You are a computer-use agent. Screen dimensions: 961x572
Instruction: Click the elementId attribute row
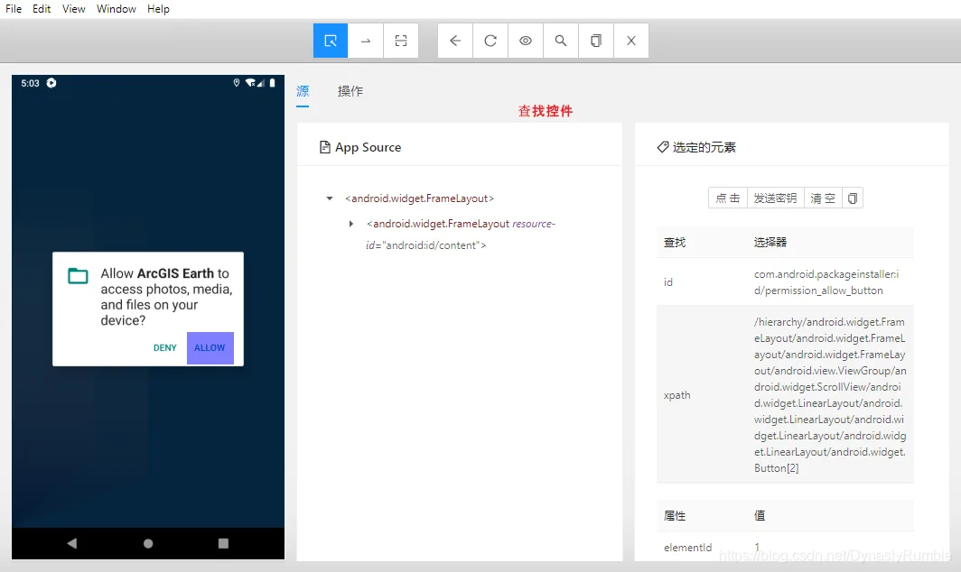785,547
